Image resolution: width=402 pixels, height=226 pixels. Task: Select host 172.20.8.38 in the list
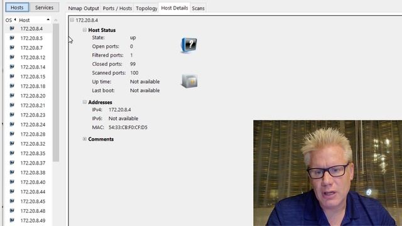(33, 173)
